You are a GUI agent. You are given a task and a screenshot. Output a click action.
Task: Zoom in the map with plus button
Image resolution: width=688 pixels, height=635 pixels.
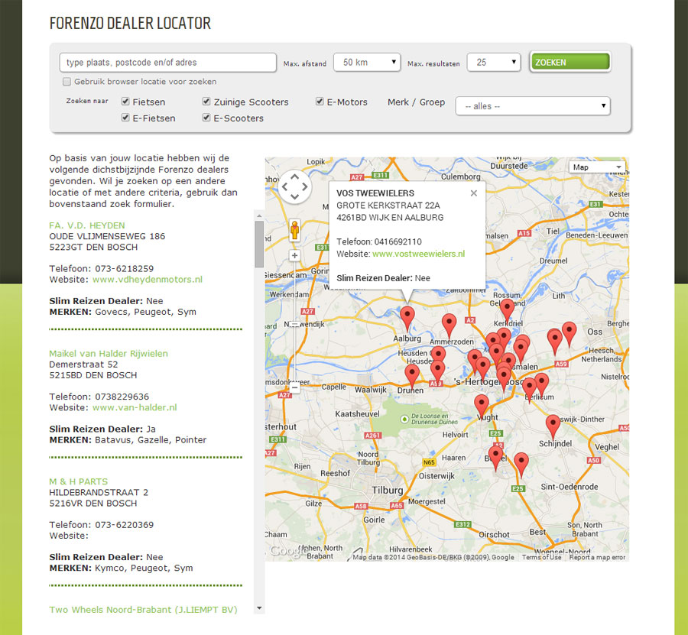294,256
